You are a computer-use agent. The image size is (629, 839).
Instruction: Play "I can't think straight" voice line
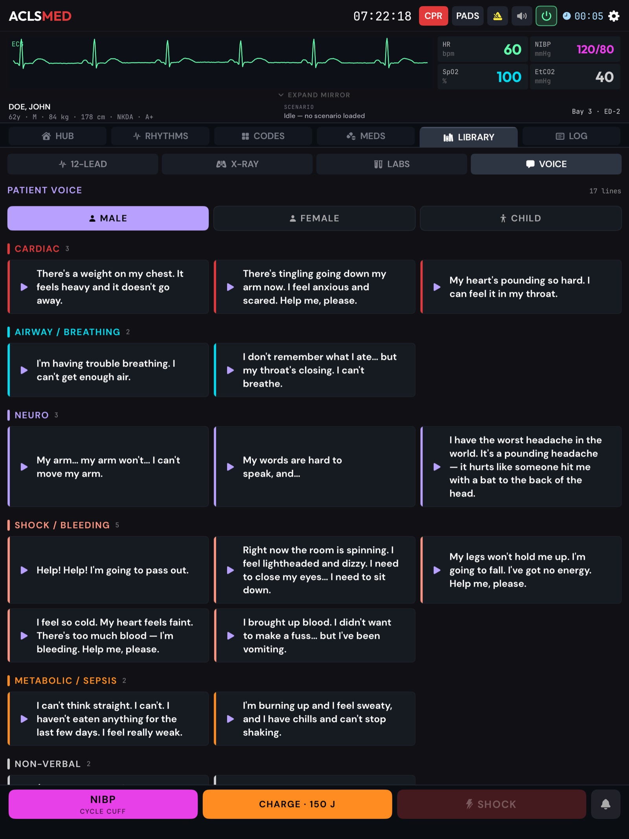coord(108,719)
